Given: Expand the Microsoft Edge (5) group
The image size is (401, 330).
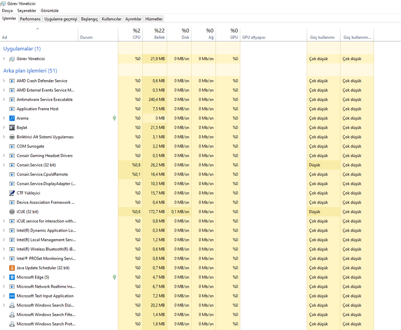Looking at the screenshot, I should [4, 277].
